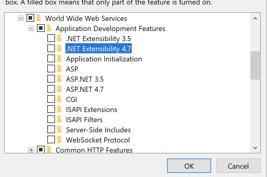Click the Application Development Features folder icon
The image size is (267, 177).
pyautogui.click(x=49, y=29)
